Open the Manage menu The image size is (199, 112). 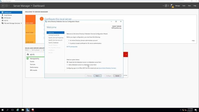(x=178, y=6)
